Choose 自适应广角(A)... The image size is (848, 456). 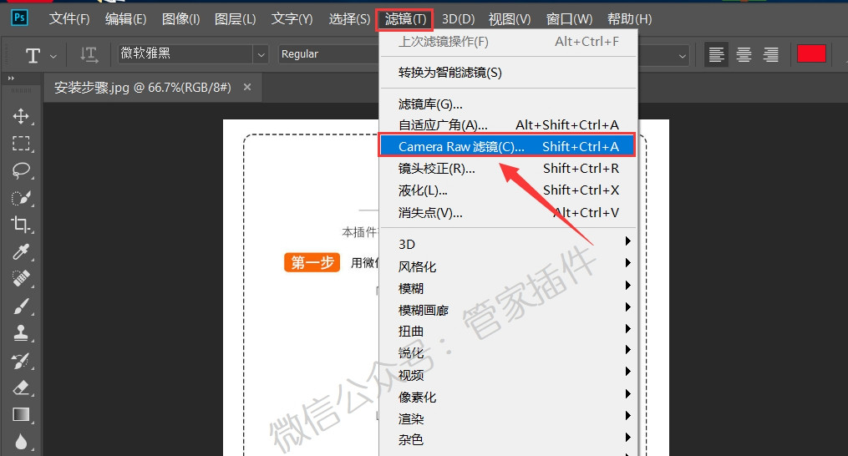coord(509,125)
